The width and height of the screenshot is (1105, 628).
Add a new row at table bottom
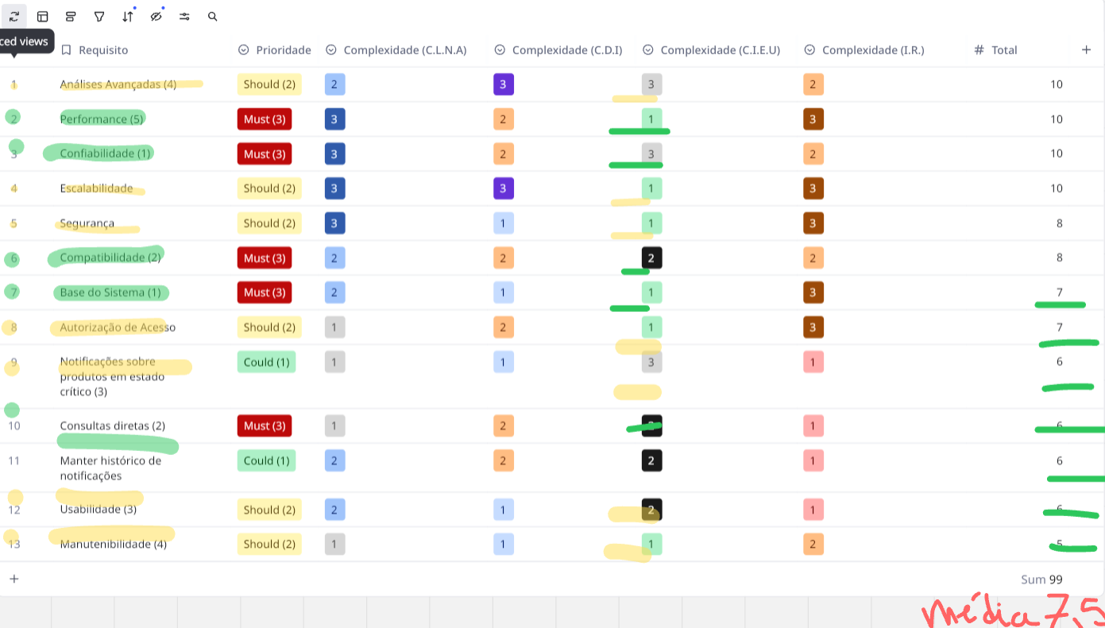tap(14, 579)
